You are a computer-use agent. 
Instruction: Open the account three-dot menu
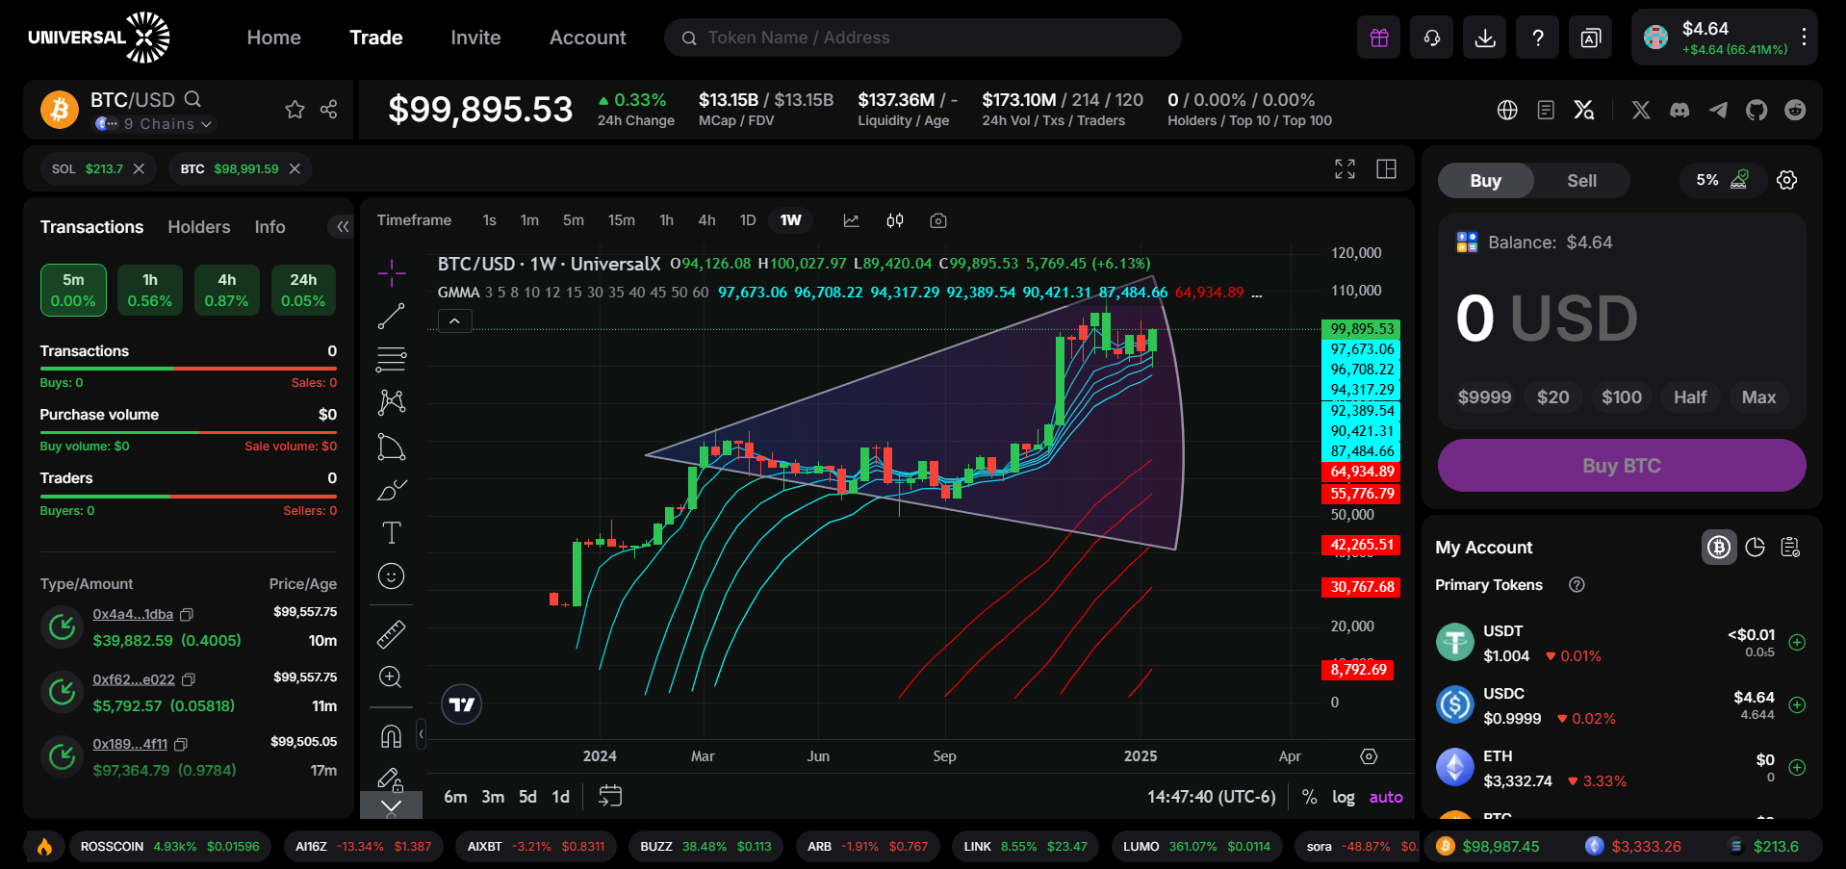pyautogui.click(x=1804, y=38)
